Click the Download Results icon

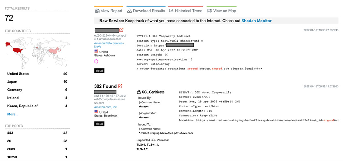tap(129, 11)
